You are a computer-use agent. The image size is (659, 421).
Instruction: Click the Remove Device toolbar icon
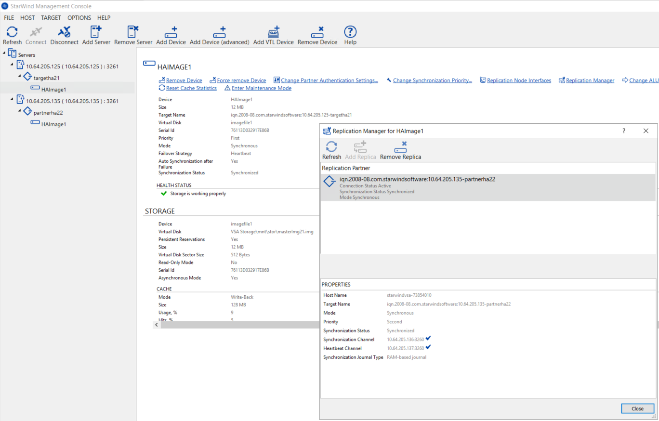(317, 32)
